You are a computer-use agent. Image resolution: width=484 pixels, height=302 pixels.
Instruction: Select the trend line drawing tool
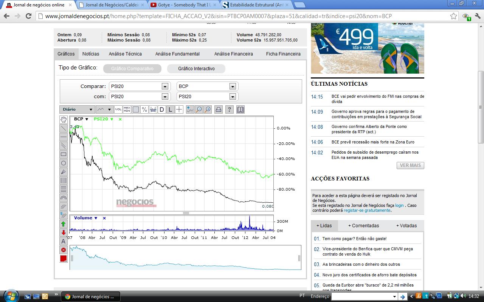pos(64,128)
